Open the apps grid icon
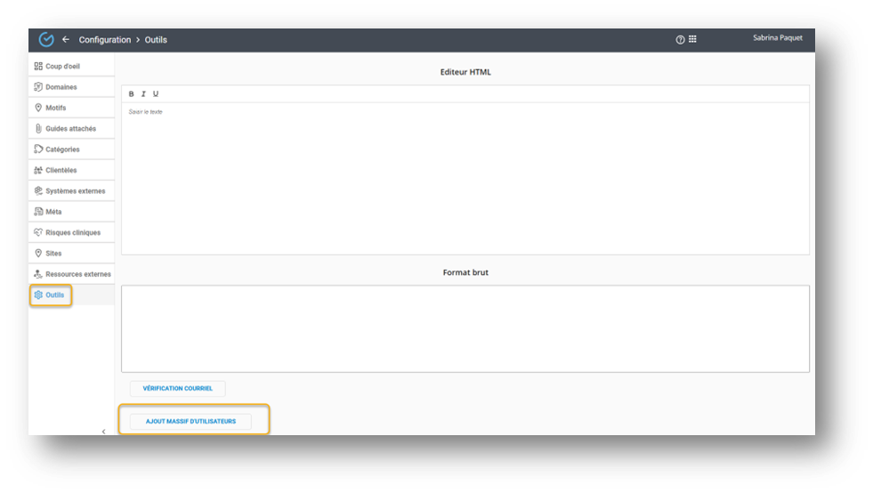The height and width of the screenshot is (493, 873). coord(692,40)
